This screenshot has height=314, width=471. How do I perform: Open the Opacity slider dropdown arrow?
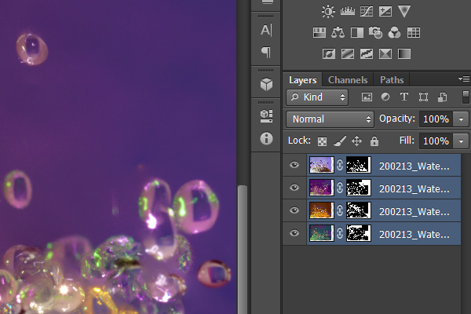click(x=461, y=119)
